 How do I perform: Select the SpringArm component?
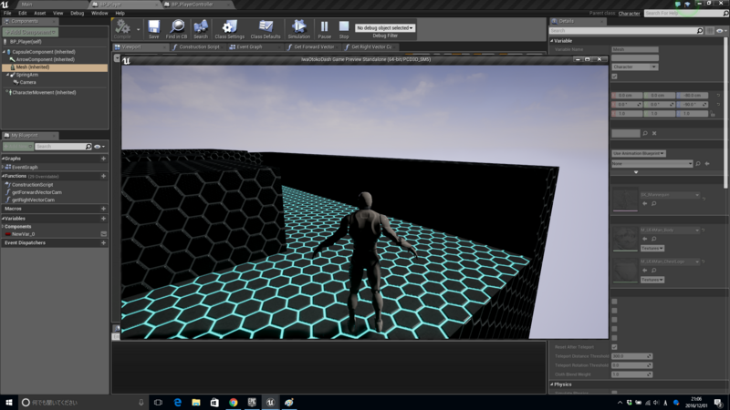(27, 75)
